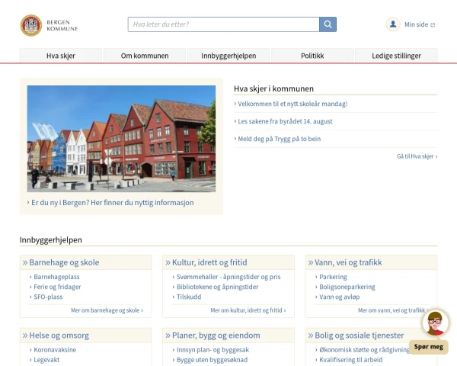This screenshot has height=366, width=457.
Task: Click the user profile icon beside Min side
Action: pyautogui.click(x=393, y=24)
